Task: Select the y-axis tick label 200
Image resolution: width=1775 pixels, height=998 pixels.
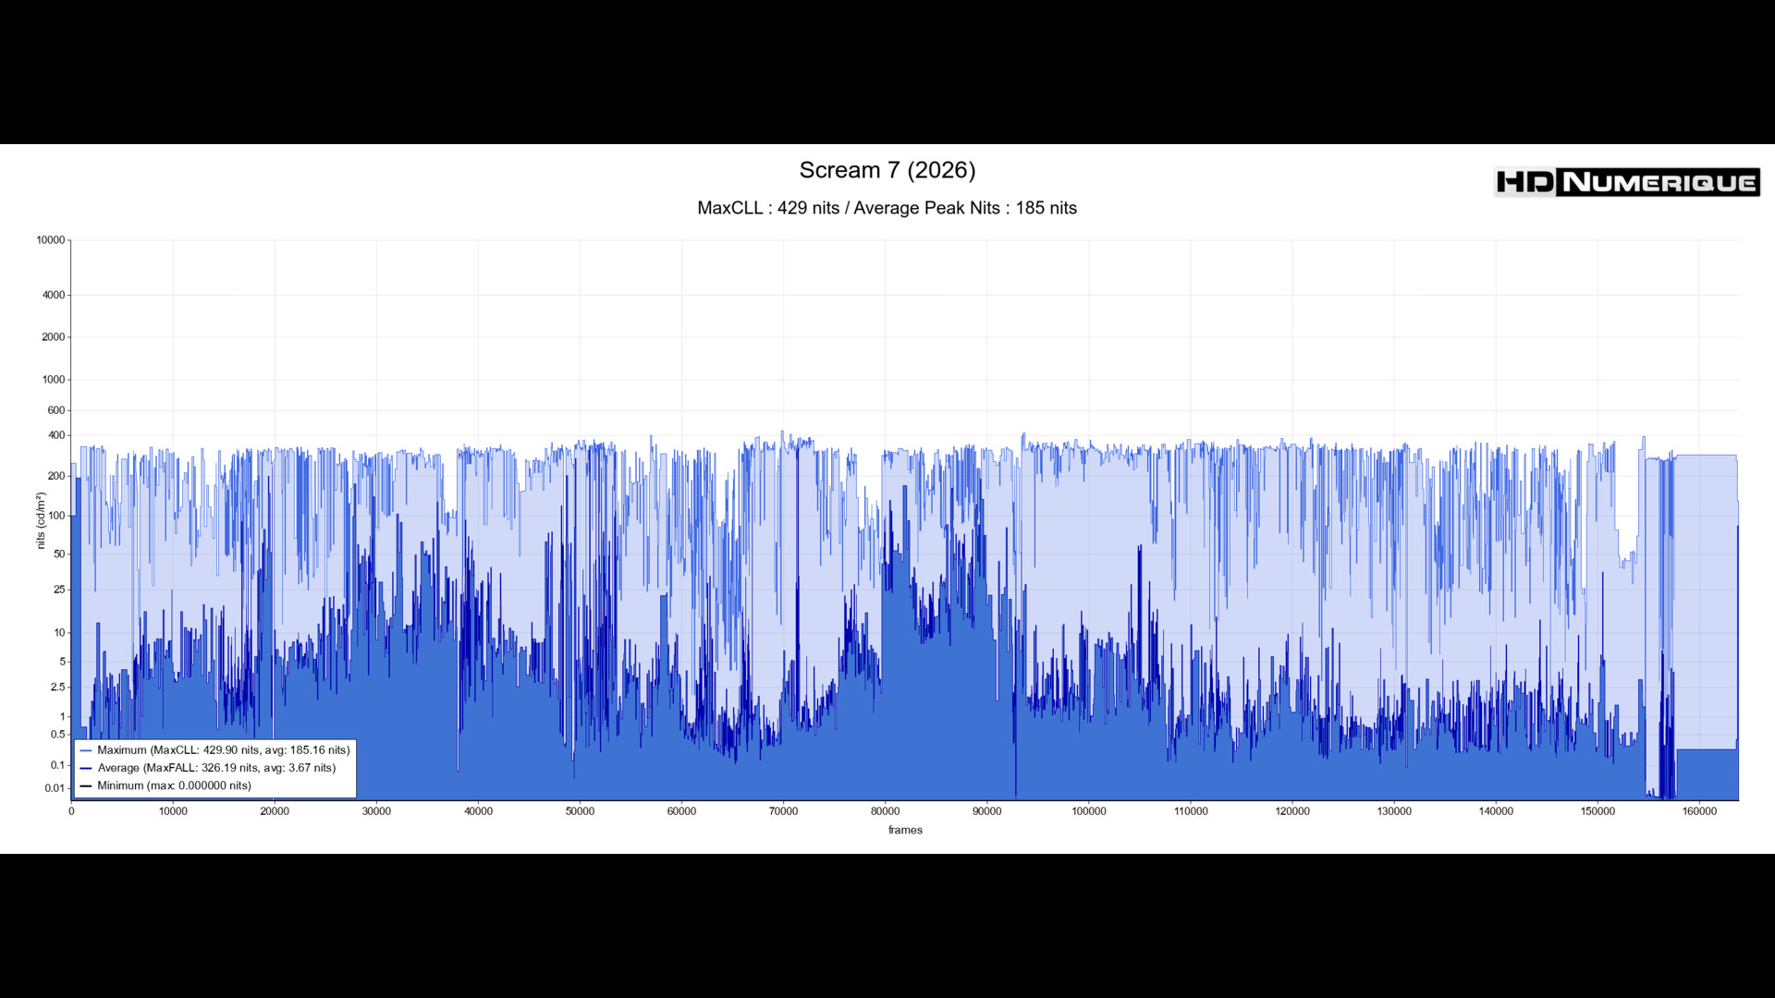Action: pyautogui.click(x=56, y=476)
